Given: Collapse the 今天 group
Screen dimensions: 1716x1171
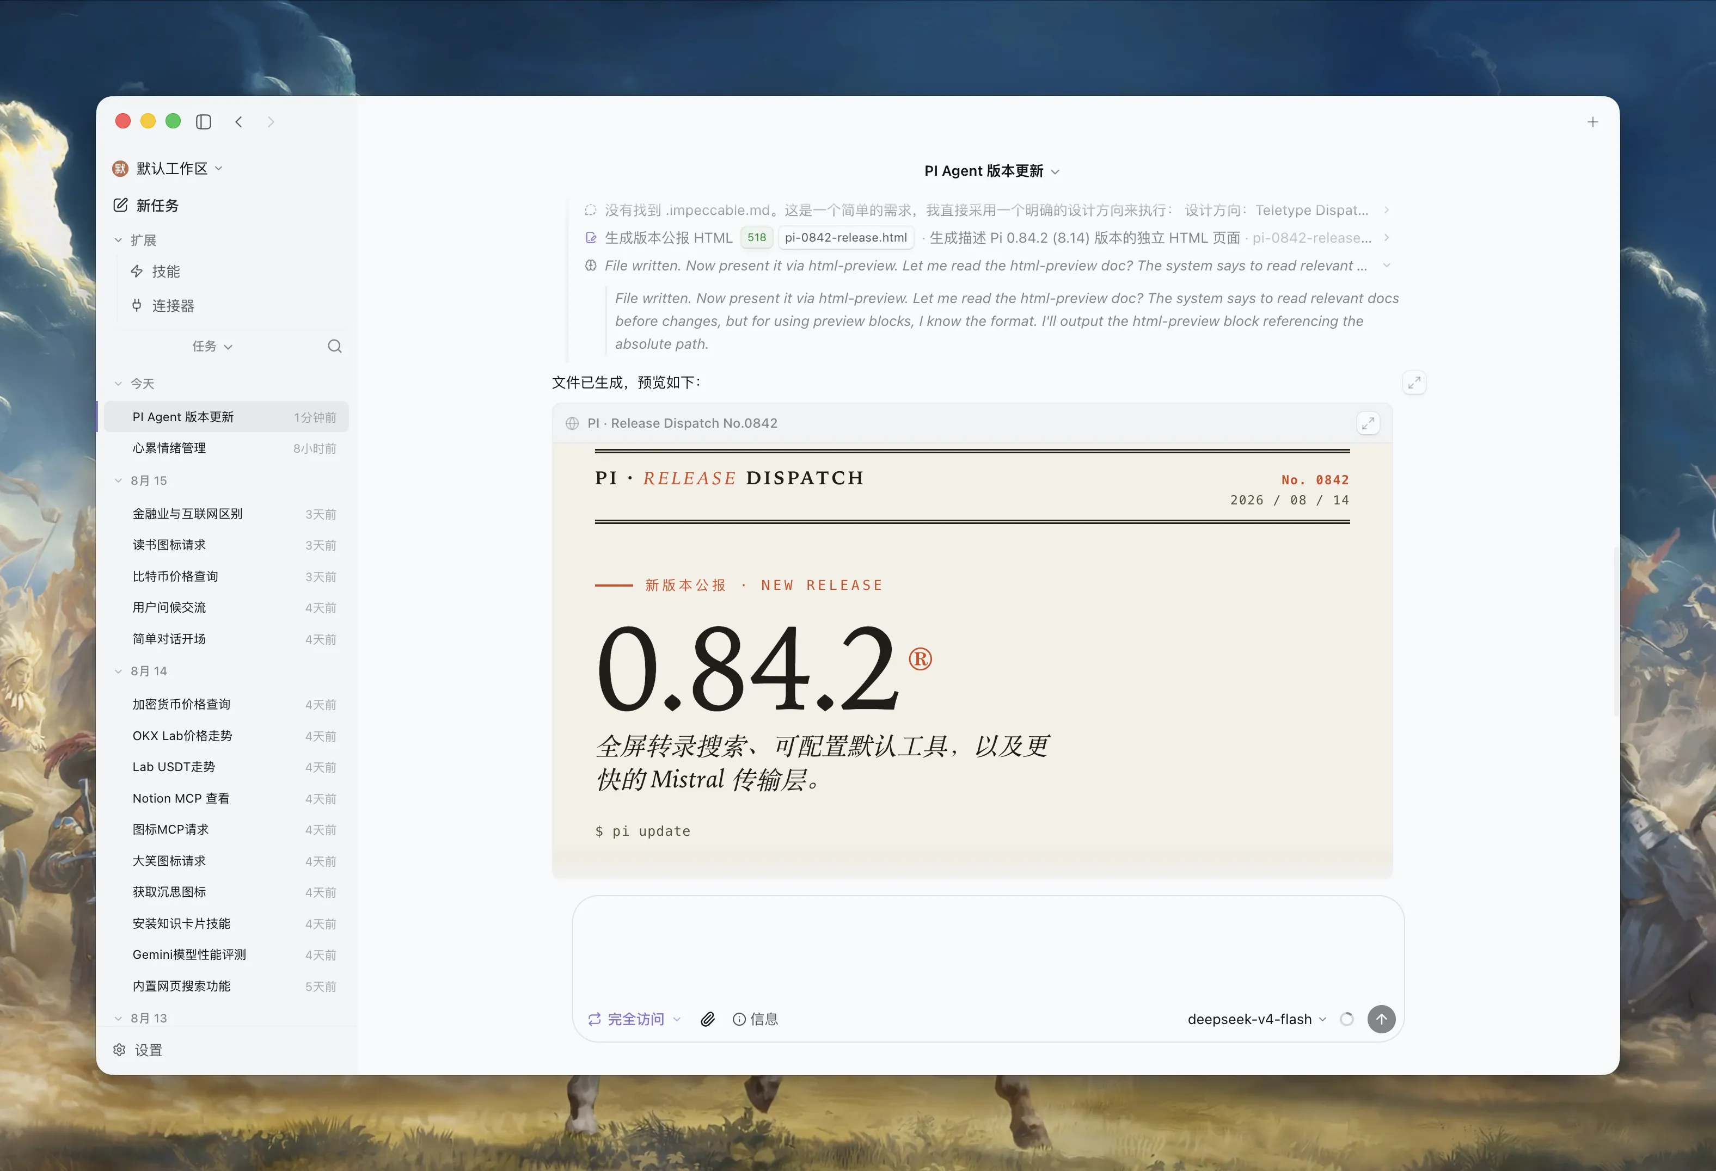Looking at the screenshot, I should 118,384.
